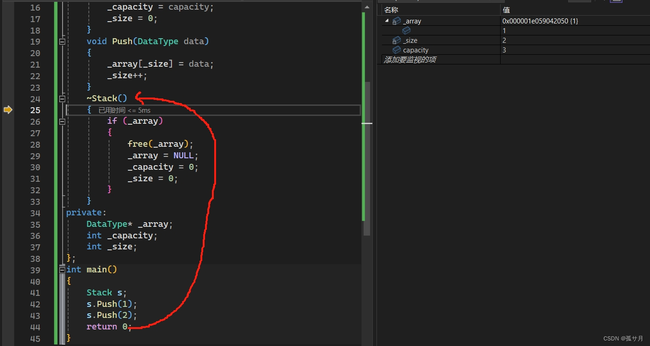650x346 pixels.
Task: Collapse the Push function at line 19
Action: pos(62,41)
